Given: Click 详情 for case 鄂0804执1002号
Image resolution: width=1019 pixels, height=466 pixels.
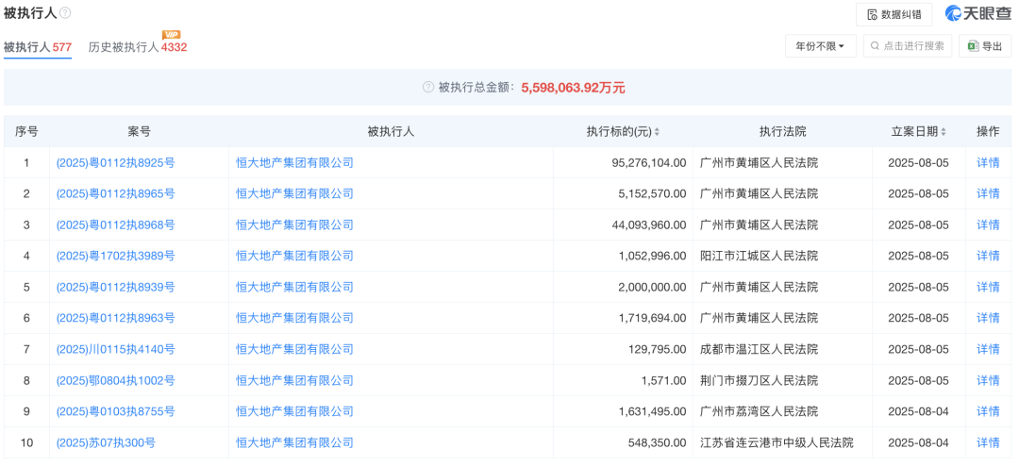Looking at the screenshot, I should pyautogui.click(x=988, y=381).
